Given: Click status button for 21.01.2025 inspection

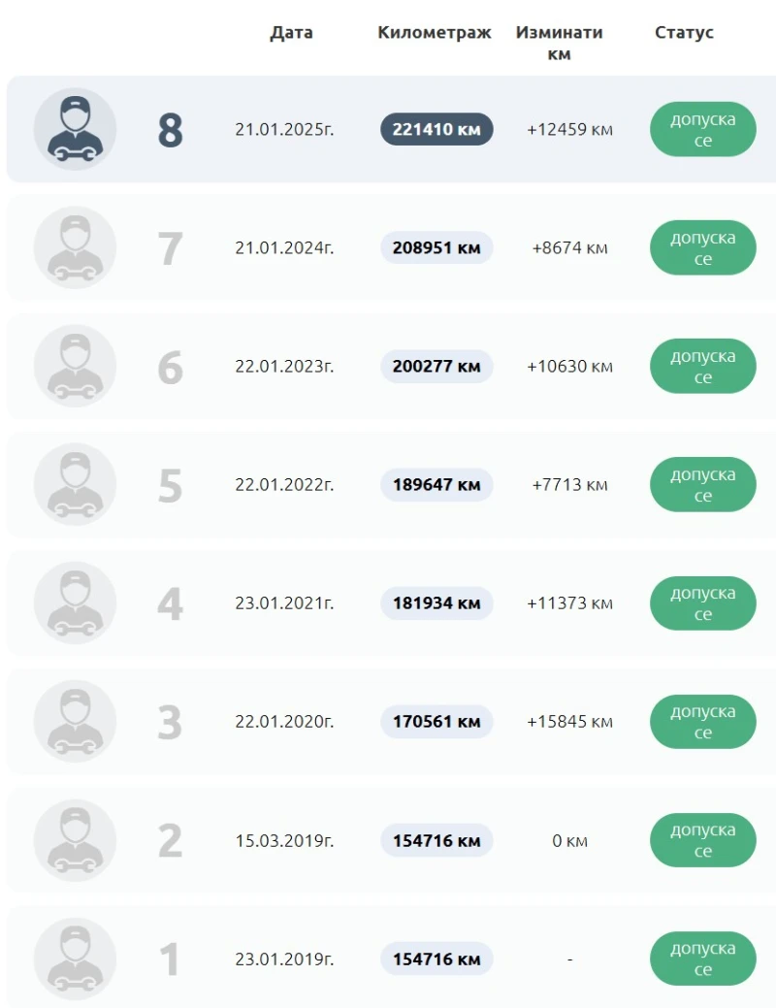Looking at the screenshot, I should point(702,129).
